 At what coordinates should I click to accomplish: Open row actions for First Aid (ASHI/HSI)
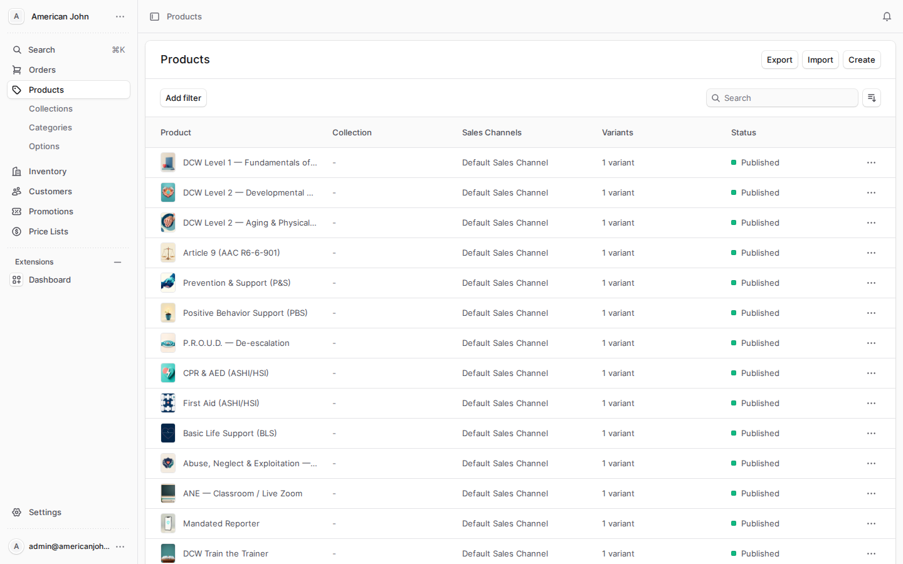tap(871, 404)
